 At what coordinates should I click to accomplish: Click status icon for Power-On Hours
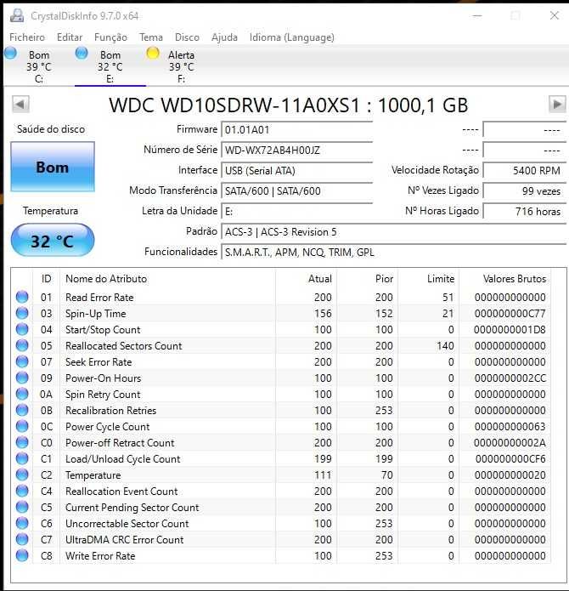pyautogui.click(x=22, y=378)
